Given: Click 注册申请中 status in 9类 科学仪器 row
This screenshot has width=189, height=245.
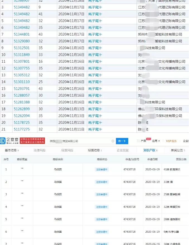Looking at the screenshot, I should pos(102,232).
